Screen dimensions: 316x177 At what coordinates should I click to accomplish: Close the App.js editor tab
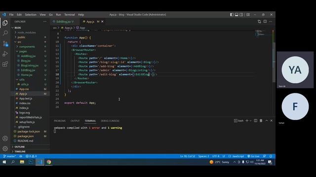pyautogui.click(x=102, y=22)
